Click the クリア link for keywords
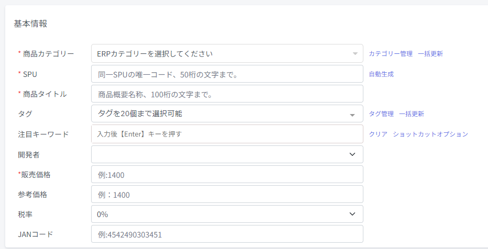The width and height of the screenshot is (488, 249). tap(378, 134)
